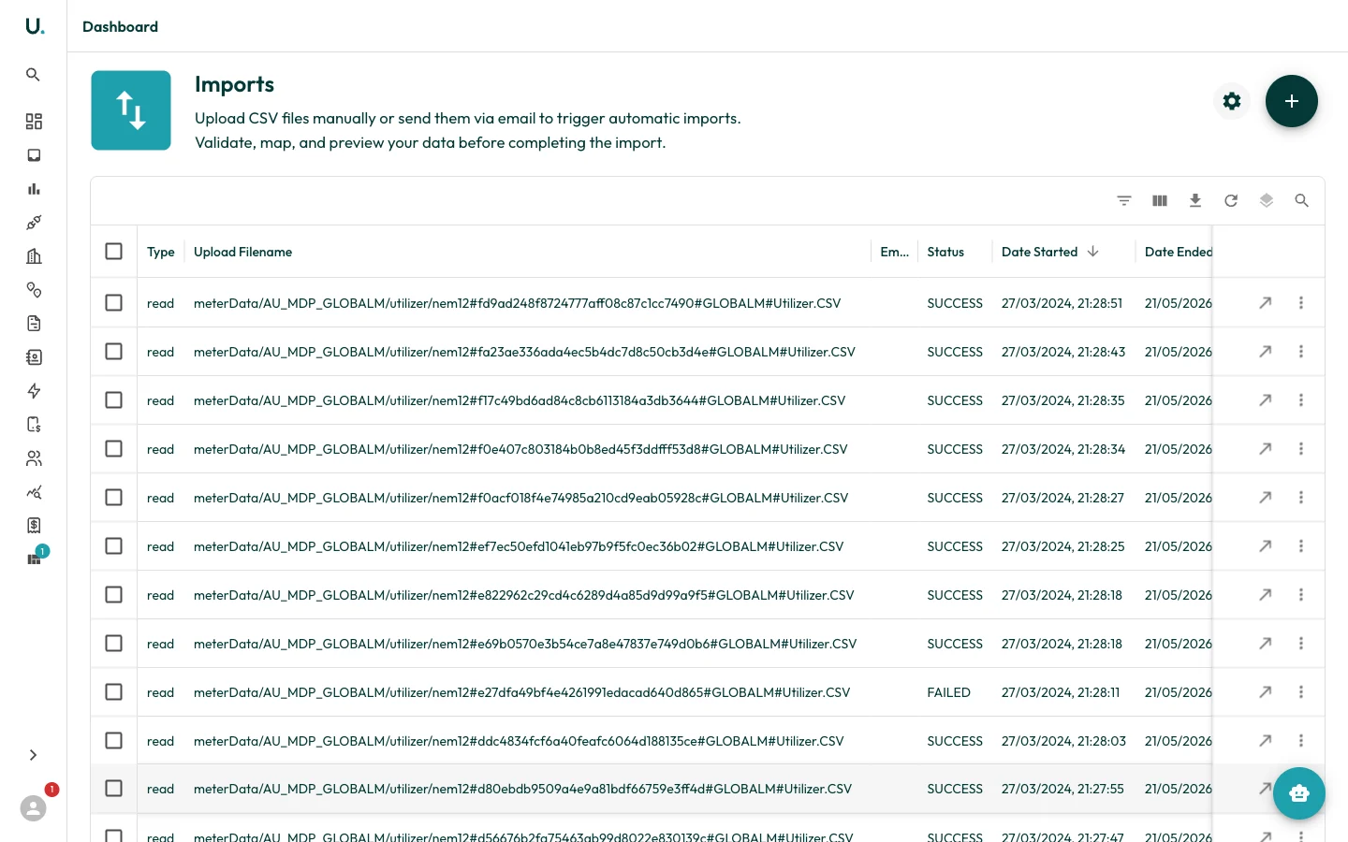Image resolution: width=1348 pixels, height=842 pixels.
Task: Open the bar chart icon in sidebar
Action: coord(34,189)
